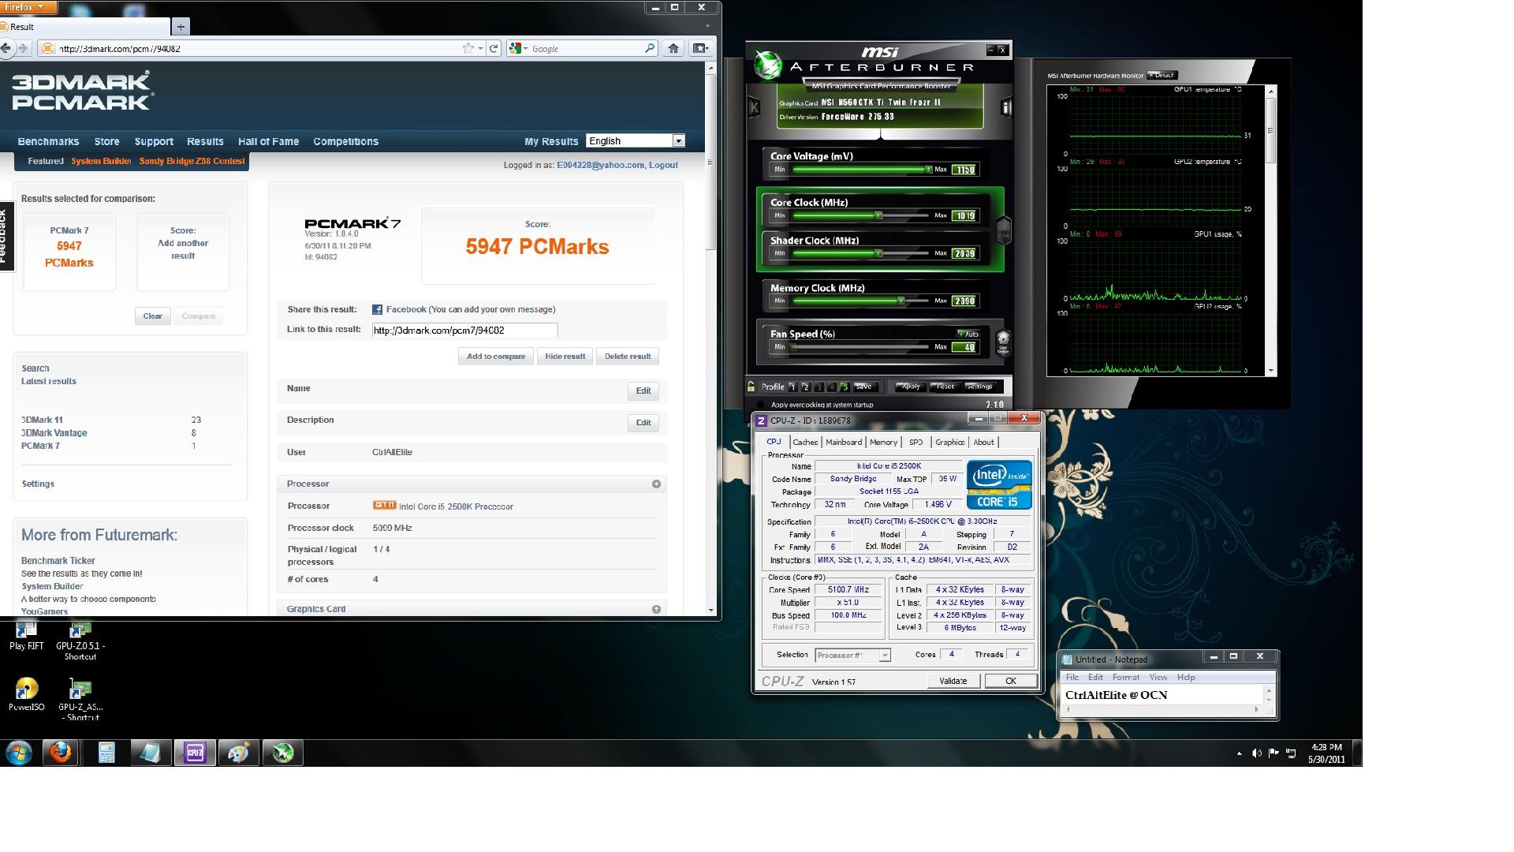The height and width of the screenshot is (852, 1514).
Task: Click Apply button in Afterburner
Action: click(x=910, y=387)
